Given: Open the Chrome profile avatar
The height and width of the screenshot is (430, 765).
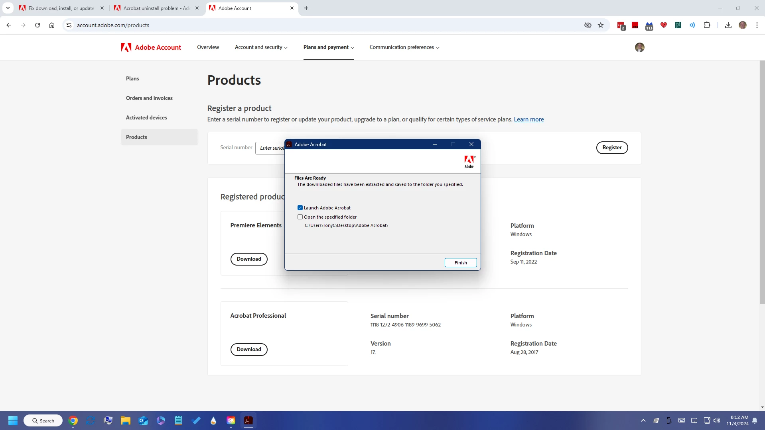Looking at the screenshot, I should point(743,25).
